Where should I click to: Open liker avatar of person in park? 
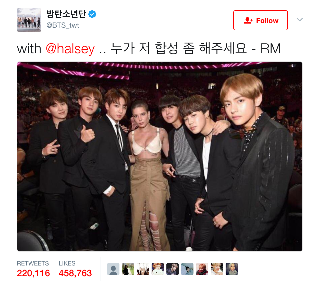click(x=128, y=269)
